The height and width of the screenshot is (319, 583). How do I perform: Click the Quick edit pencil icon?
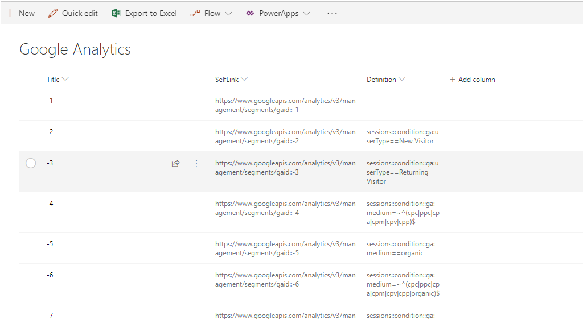click(53, 13)
